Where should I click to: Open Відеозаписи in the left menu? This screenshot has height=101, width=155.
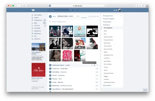(37, 33)
